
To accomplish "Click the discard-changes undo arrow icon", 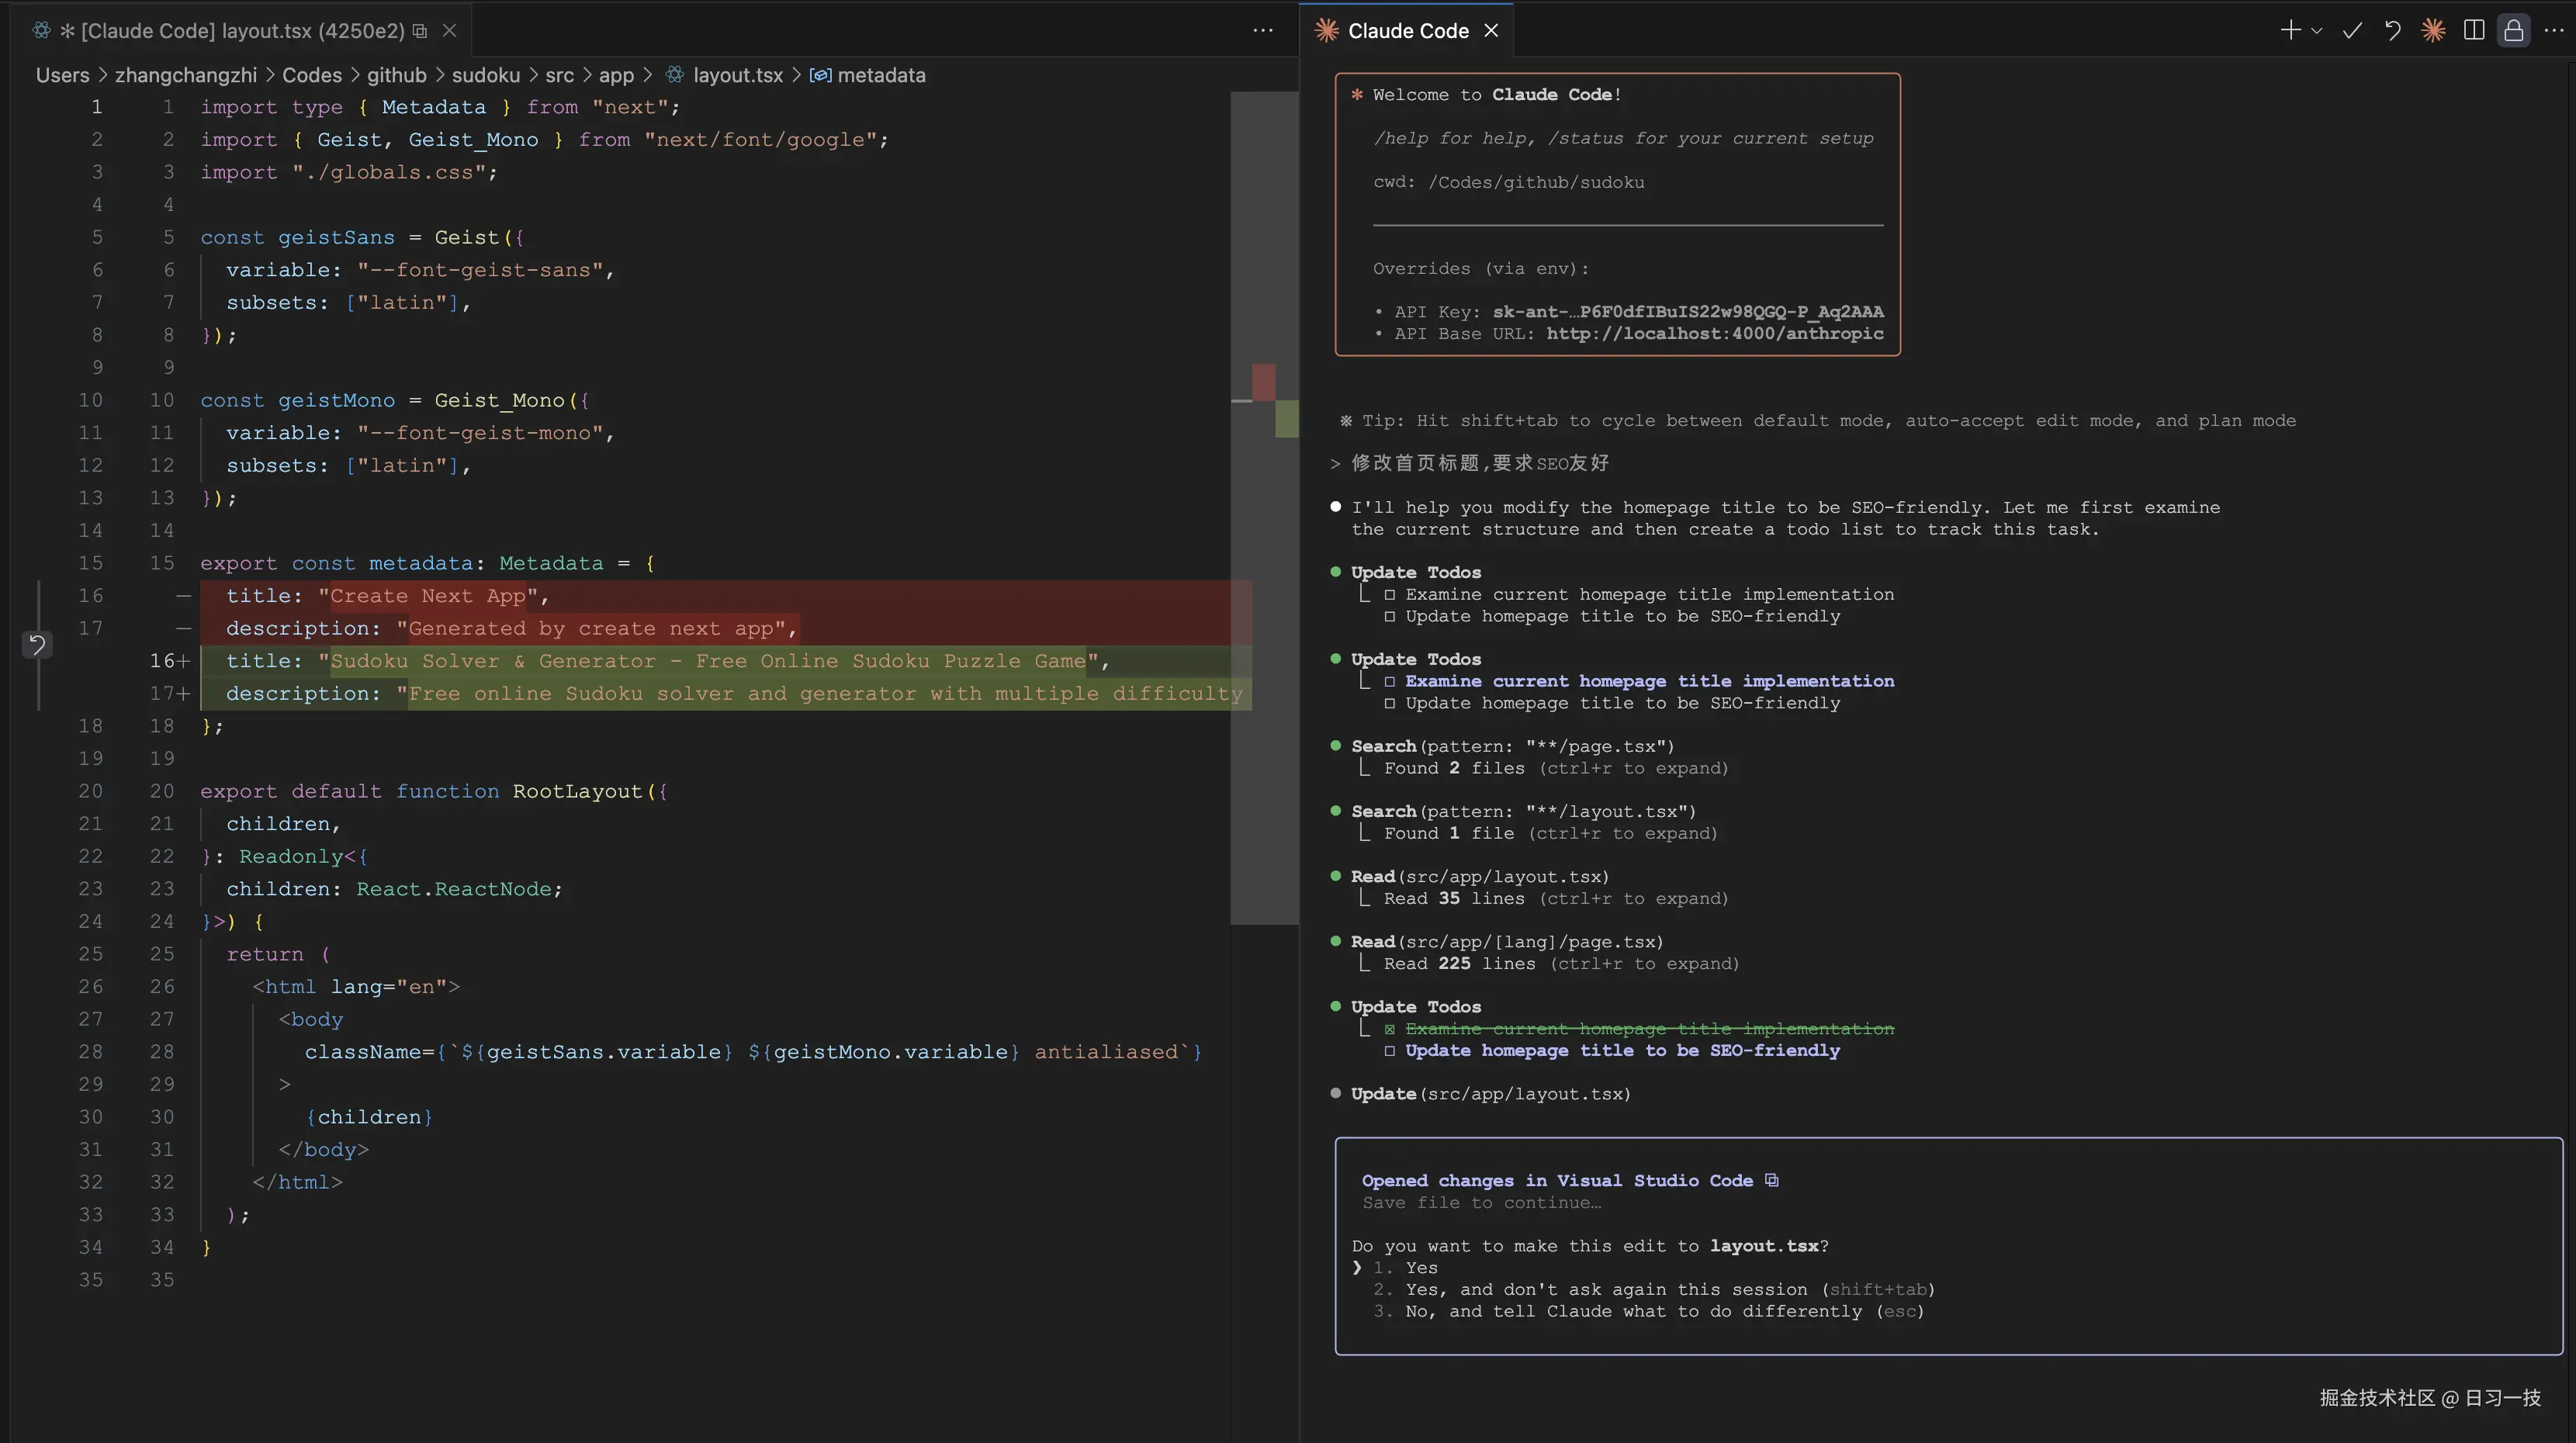I will pos(2393,30).
